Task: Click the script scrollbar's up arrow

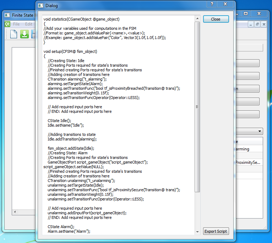Action: [197, 18]
